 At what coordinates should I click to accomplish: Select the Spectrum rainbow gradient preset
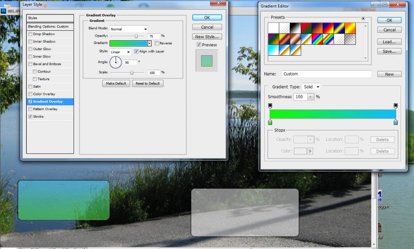coord(317,39)
